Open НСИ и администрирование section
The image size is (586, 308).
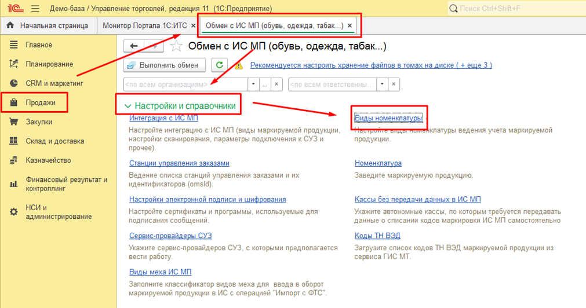59,212
